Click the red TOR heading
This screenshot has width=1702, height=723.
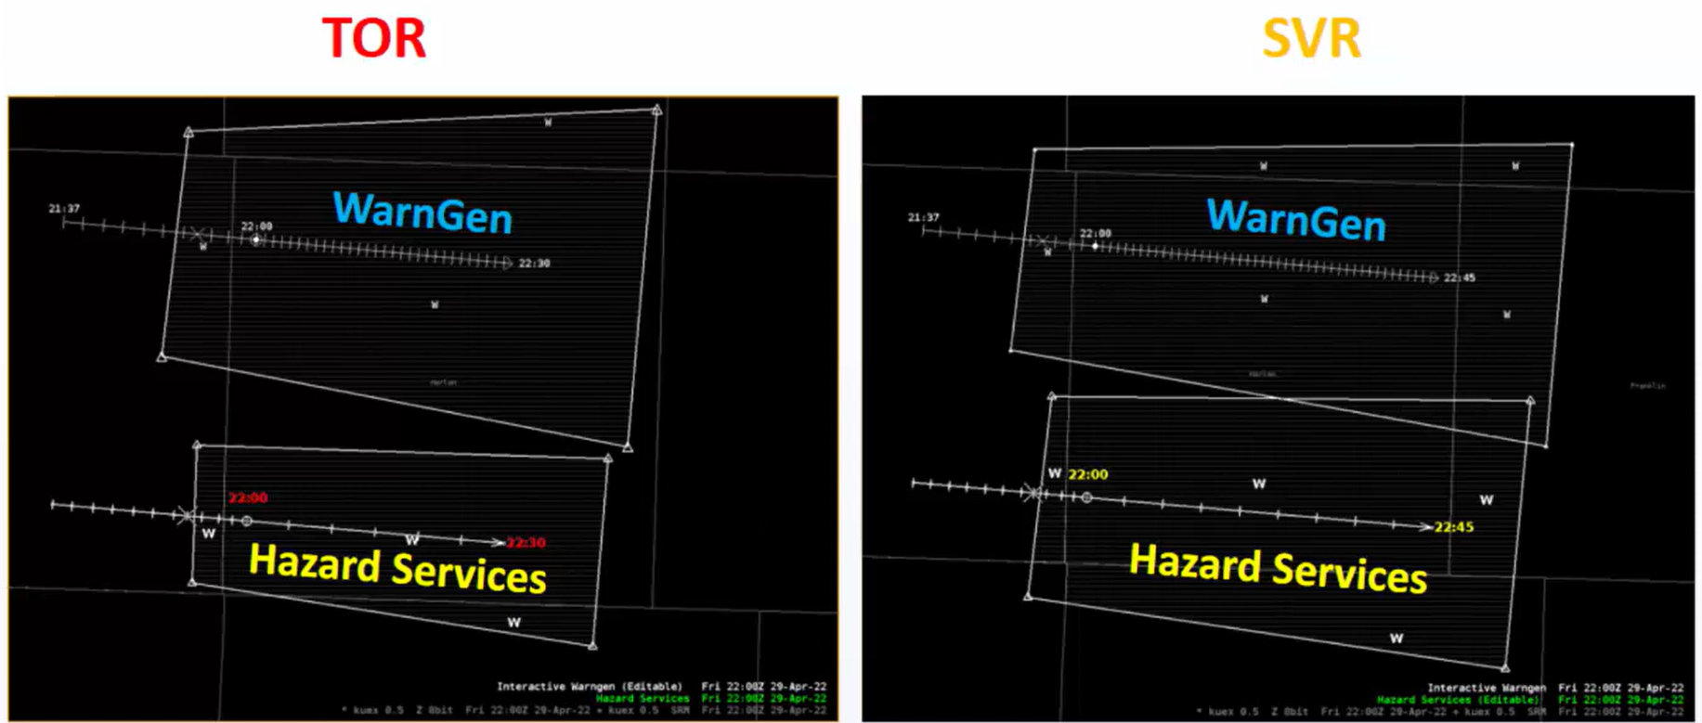(374, 38)
